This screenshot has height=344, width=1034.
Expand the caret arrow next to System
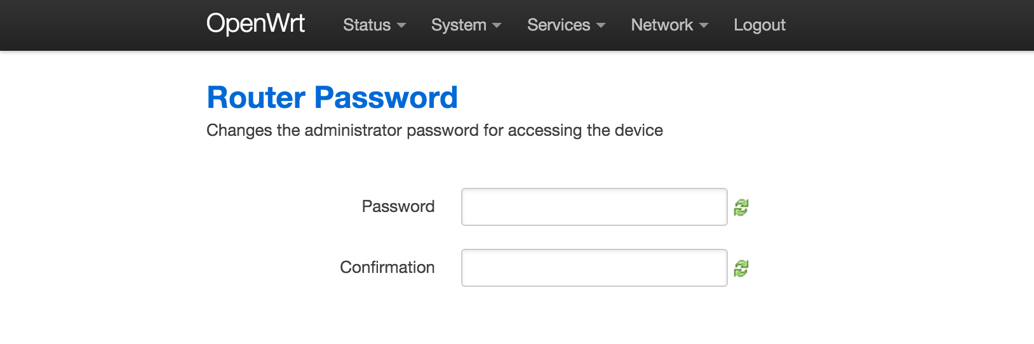coord(497,26)
